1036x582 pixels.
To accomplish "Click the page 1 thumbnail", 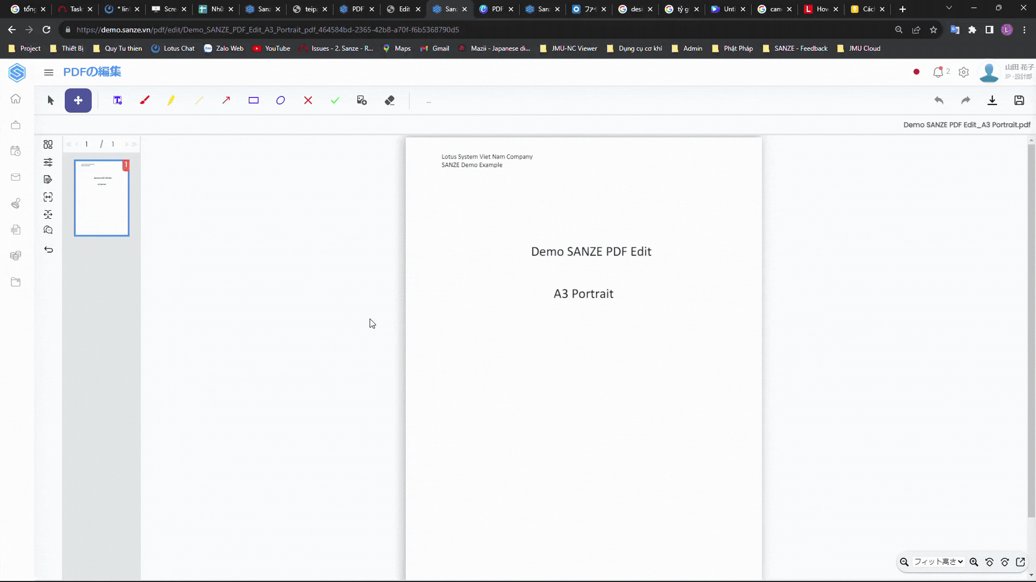I will pyautogui.click(x=101, y=198).
